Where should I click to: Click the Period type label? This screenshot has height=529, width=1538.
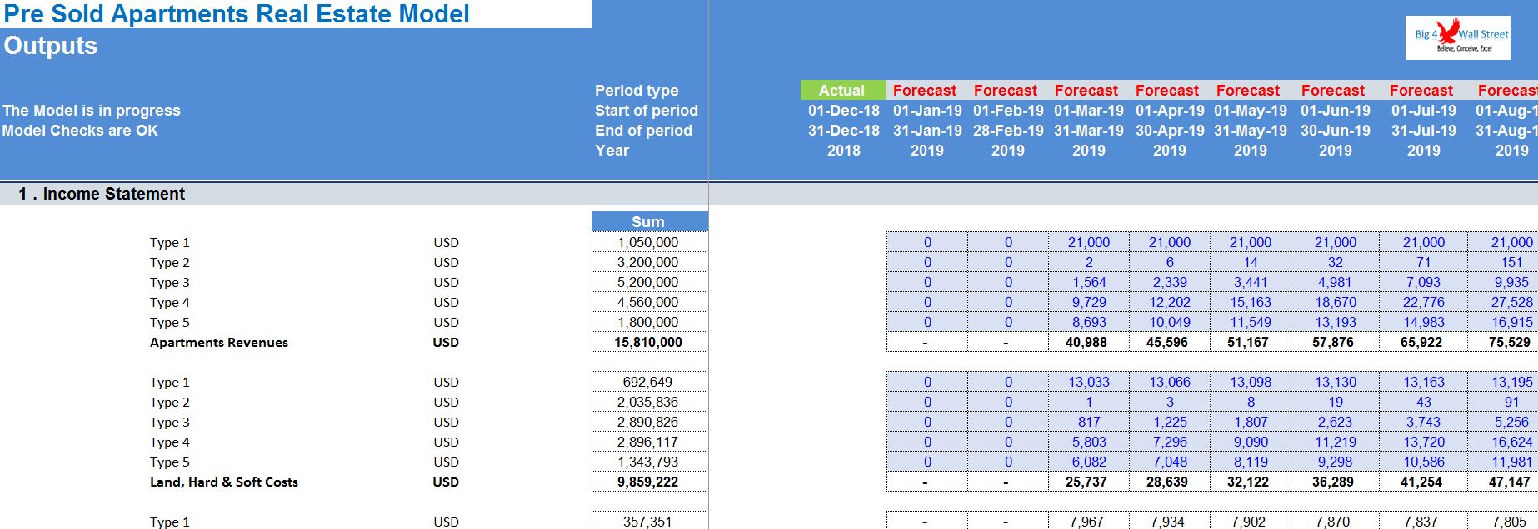click(637, 90)
